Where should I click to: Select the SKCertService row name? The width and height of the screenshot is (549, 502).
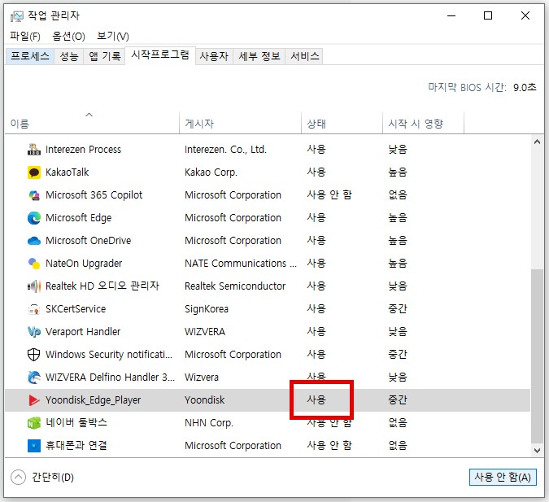coord(76,309)
